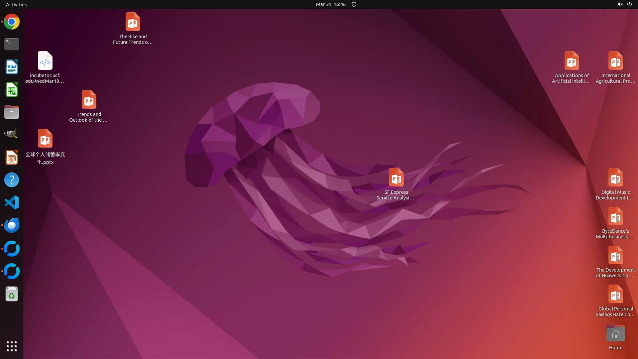
Task: Click the volume icon in the top bar
Action: tap(620, 4)
